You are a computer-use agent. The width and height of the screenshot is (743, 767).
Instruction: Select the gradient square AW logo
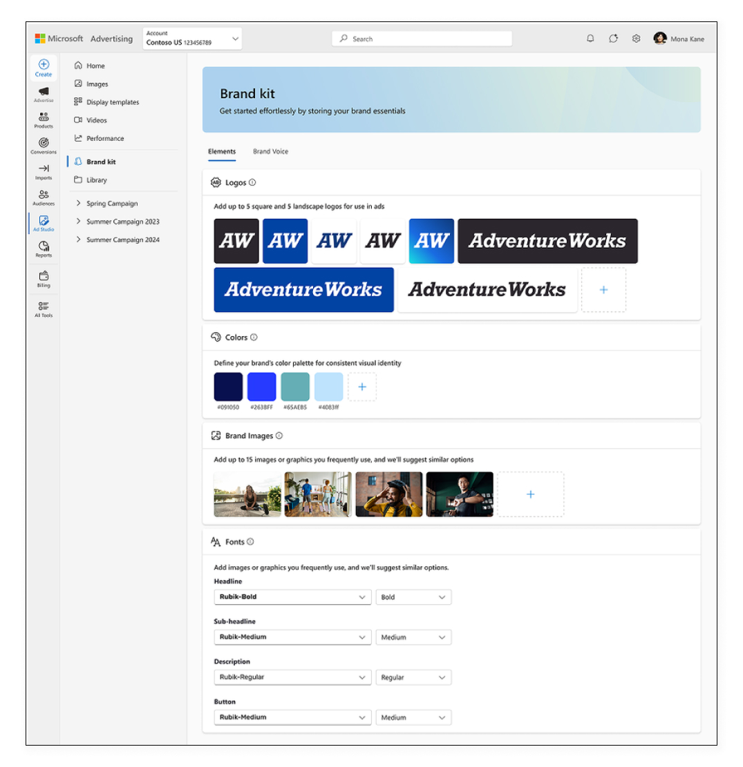[x=431, y=241]
